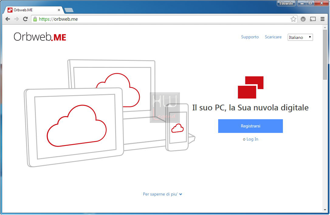330x215 pixels.
Task: Reload the Orbweb.ME page
Action: [26, 19]
